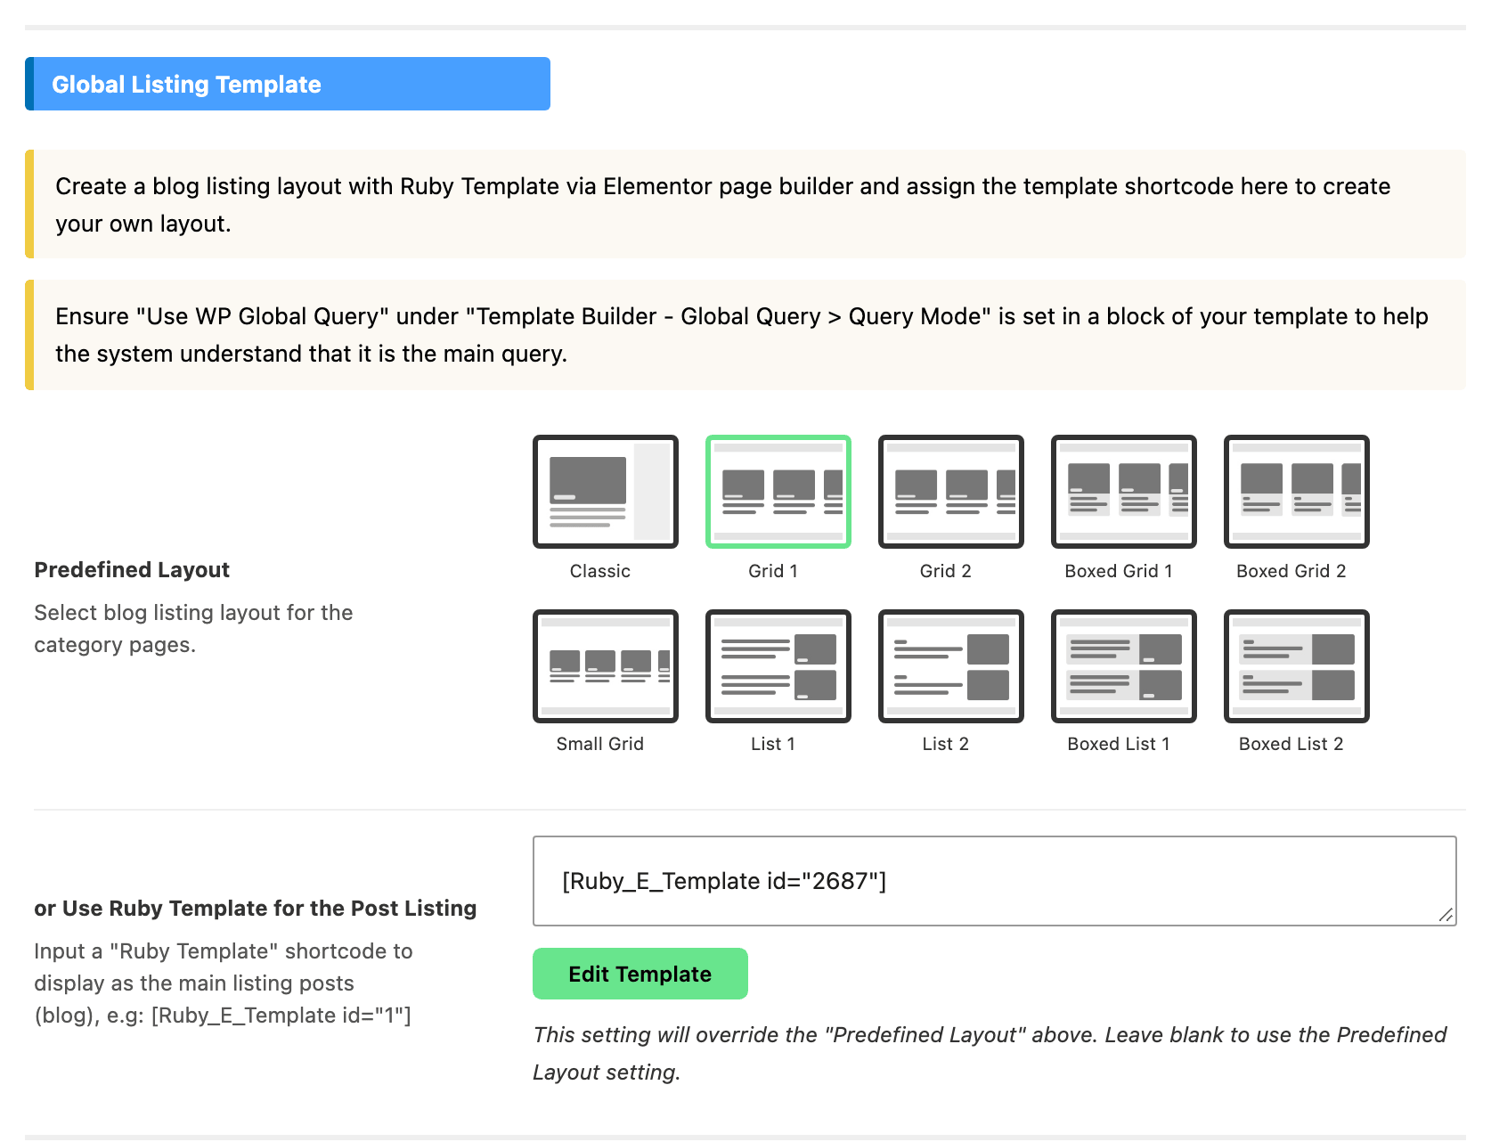Viewport: 1491px width, 1142px height.
Task: Select the Small Grid layout icon
Action: tap(605, 666)
